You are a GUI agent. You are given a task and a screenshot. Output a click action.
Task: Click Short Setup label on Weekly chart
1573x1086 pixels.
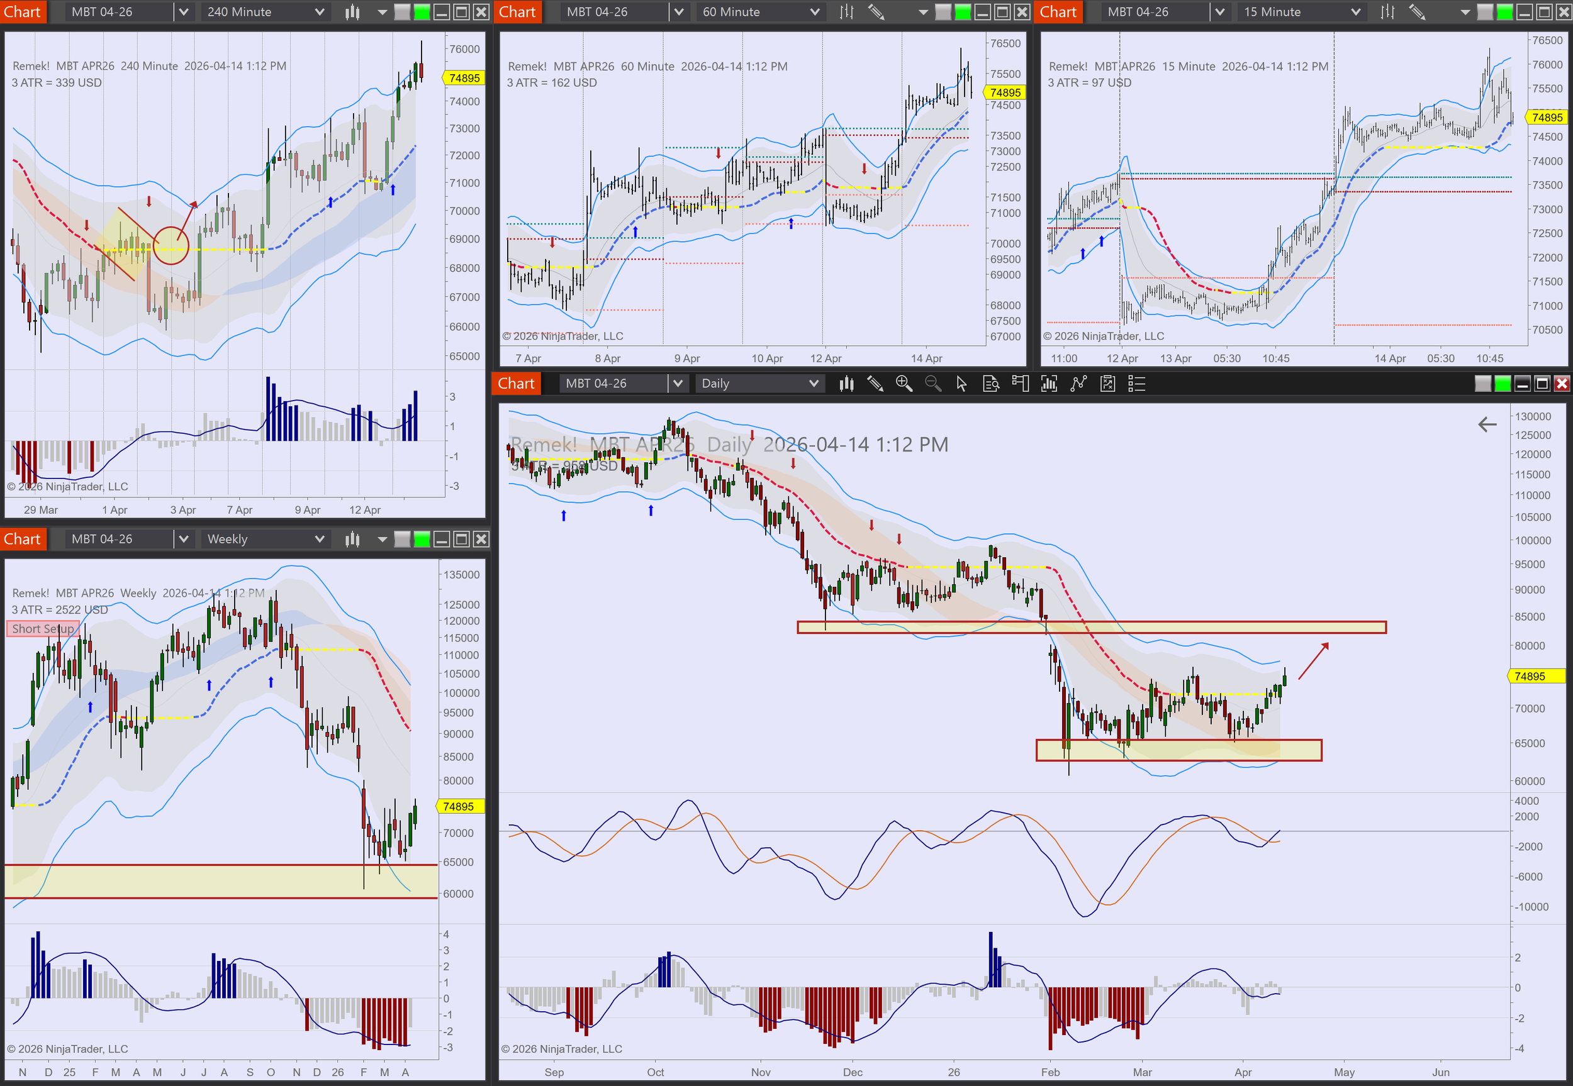[42, 629]
